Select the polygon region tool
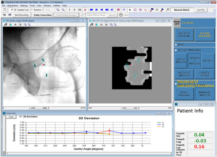The width and height of the screenshot is (217, 157). [x=140, y=10]
